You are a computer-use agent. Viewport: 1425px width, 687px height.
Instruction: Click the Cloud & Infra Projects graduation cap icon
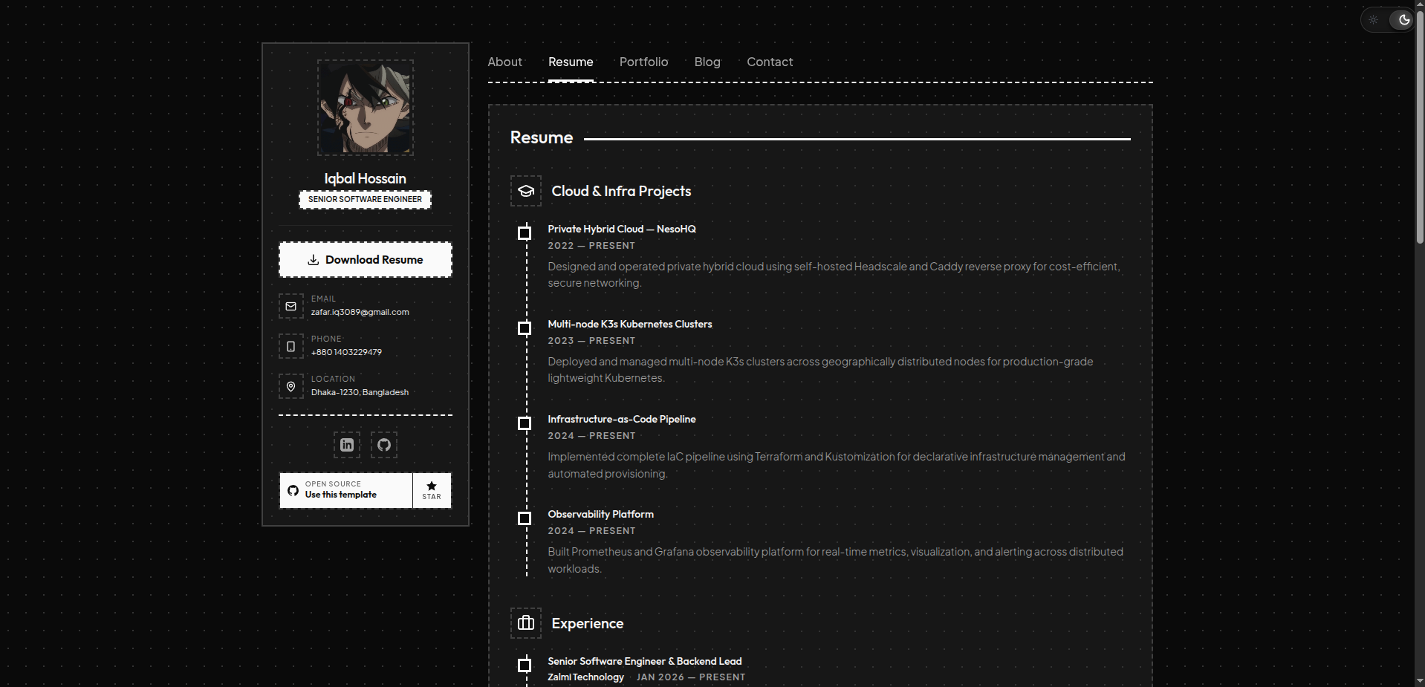click(x=526, y=191)
